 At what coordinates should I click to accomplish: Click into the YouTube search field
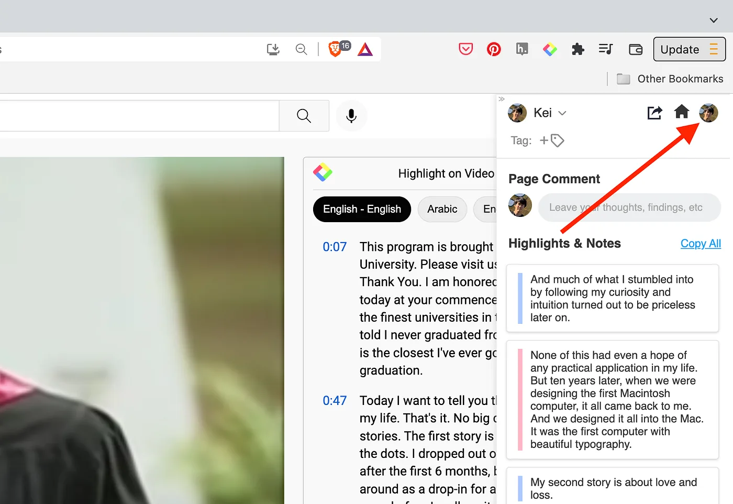[x=139, y=116]
